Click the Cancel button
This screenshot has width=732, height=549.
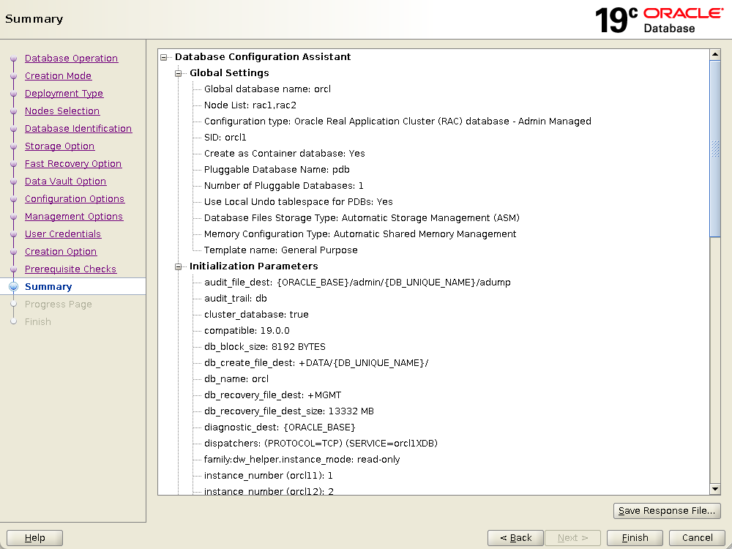(697, 537)
